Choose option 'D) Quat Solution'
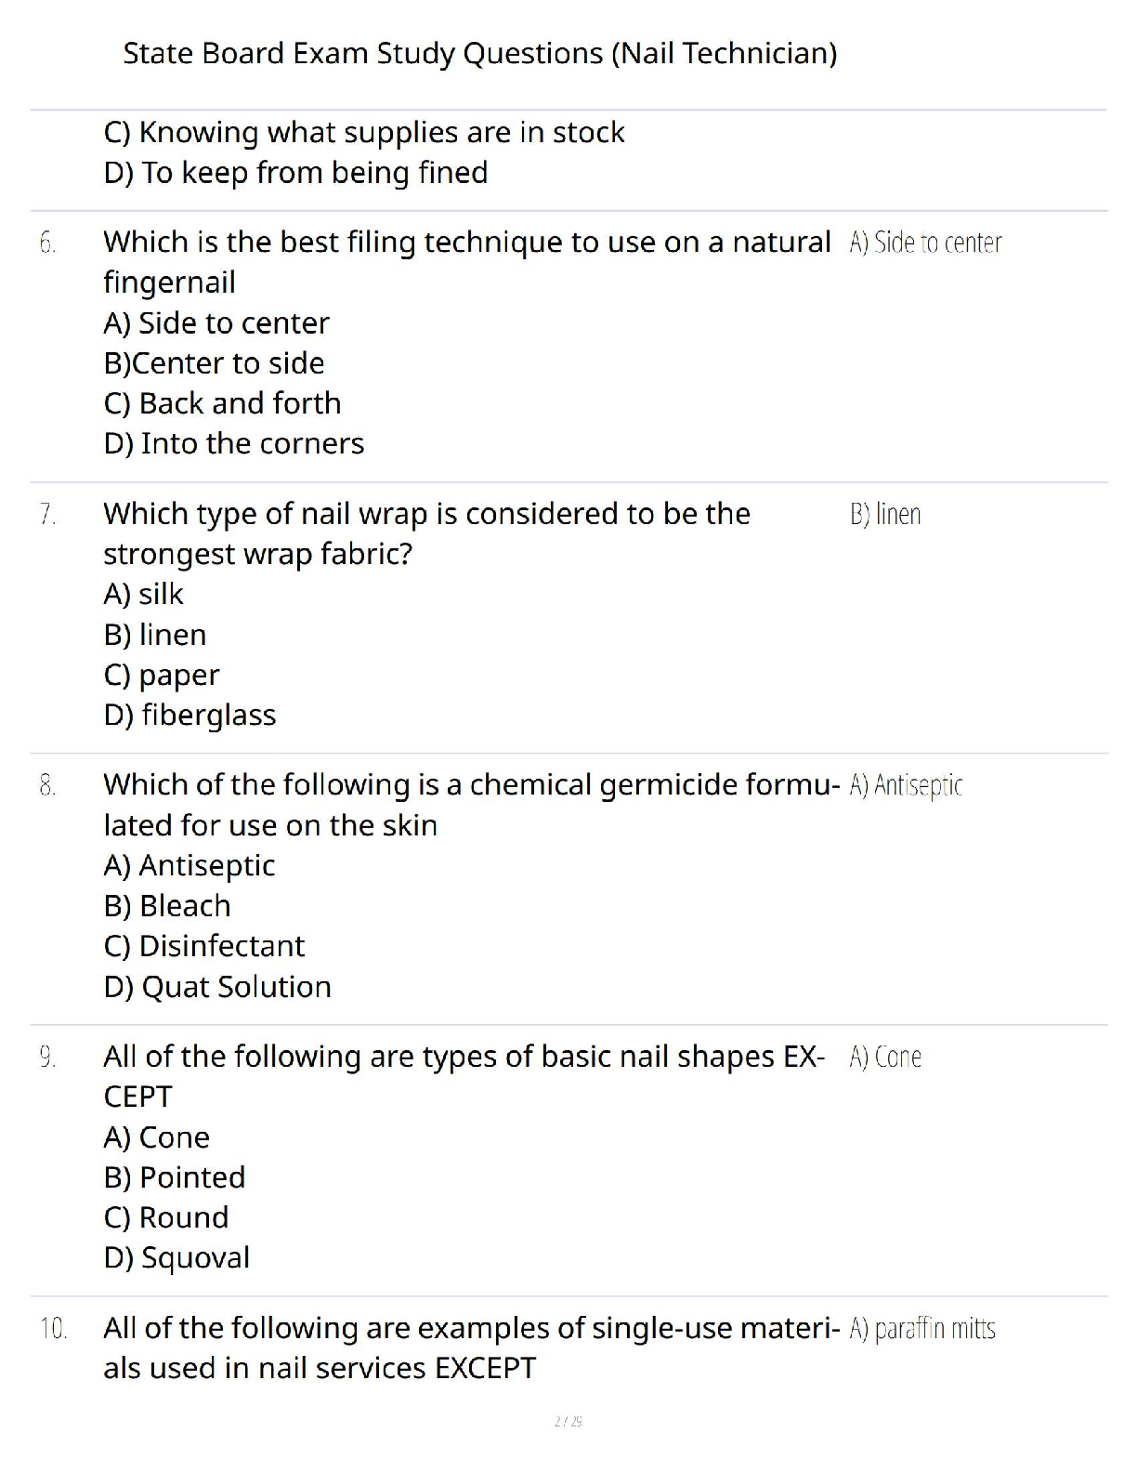The height and width of the screenshot is (1472, 1137). [x=217, y=987]
